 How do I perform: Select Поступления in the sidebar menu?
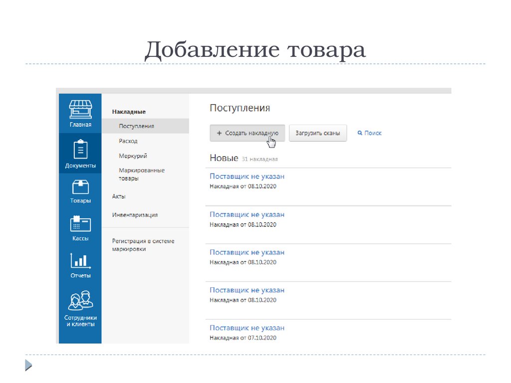(x=136, y=126)
